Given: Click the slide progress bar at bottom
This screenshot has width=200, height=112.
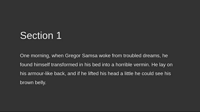Looking at the screenshot, I should point(100,111).
